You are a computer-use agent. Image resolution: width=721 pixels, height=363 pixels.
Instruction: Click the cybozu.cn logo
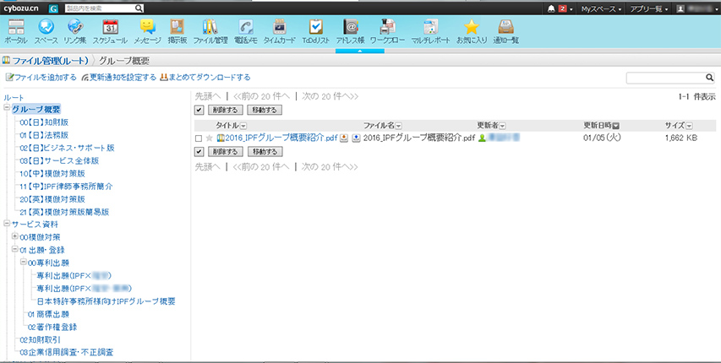pyautogui.click(x=21, y=8)
